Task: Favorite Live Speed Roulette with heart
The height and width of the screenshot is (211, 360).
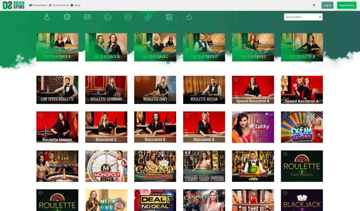Action: coord(41,80)
